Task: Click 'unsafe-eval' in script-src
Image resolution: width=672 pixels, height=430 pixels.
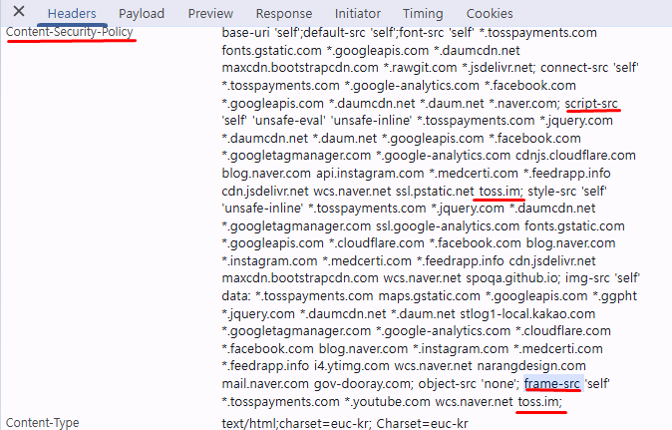Action: coord(289,121)
